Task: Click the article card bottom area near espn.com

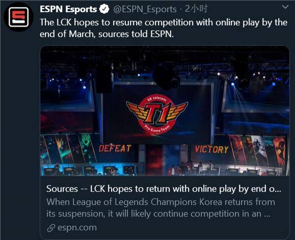Action: 165,228
